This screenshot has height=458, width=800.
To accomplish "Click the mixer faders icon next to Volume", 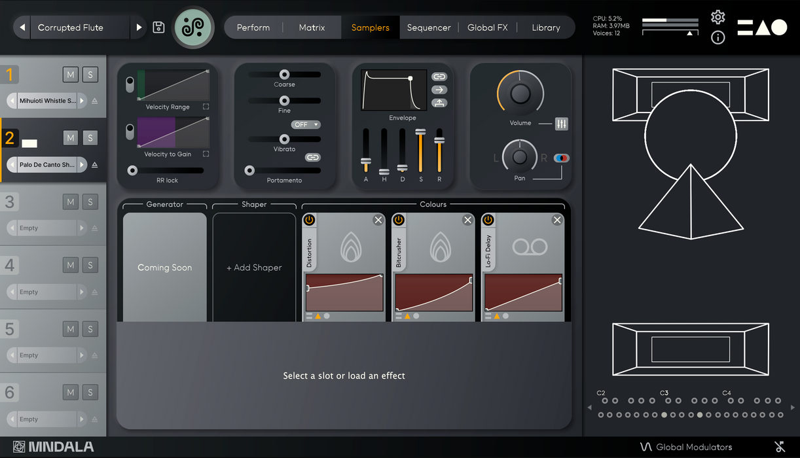I will [561, 124].
